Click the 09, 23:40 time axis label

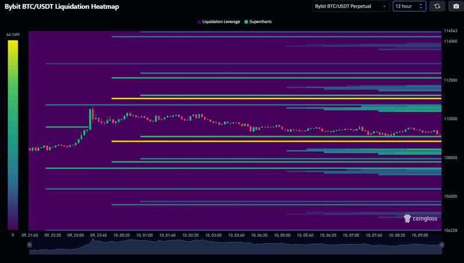click(x=99, y=235)
